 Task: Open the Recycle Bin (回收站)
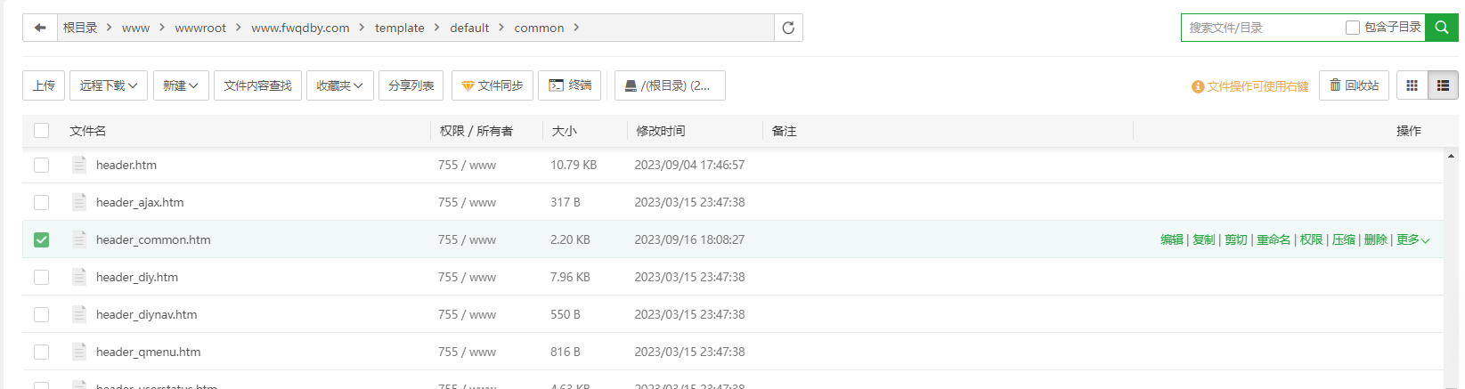click(x=1354, y=85)
